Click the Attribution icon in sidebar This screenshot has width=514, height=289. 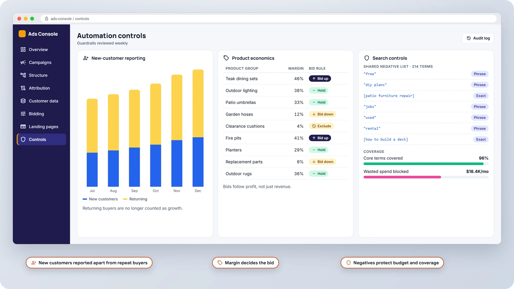pyautogui.click(x=23, y=88)
